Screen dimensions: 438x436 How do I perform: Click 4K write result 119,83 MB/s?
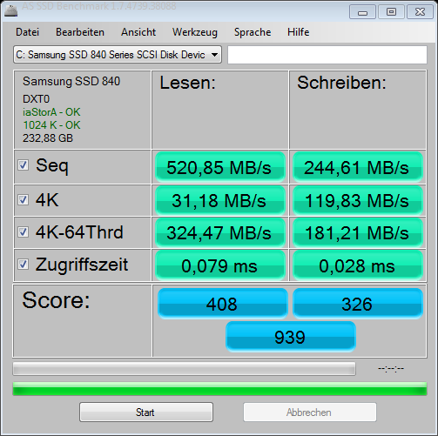click(x=358, y=200)
